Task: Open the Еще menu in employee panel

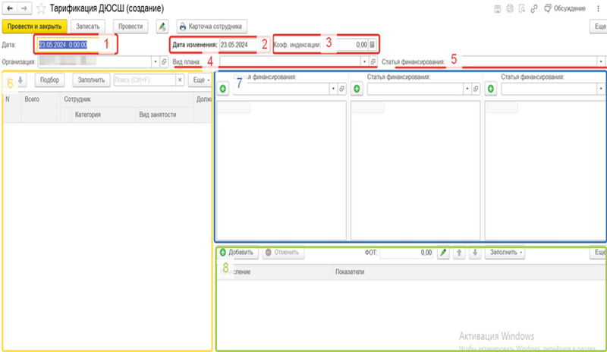Action: coord(200,79)
